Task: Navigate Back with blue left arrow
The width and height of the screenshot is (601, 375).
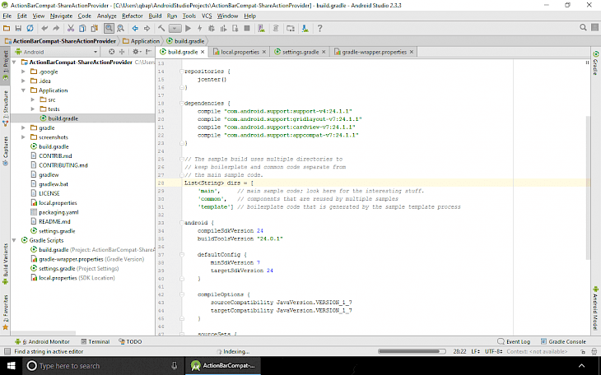Action: click(135, 28)
